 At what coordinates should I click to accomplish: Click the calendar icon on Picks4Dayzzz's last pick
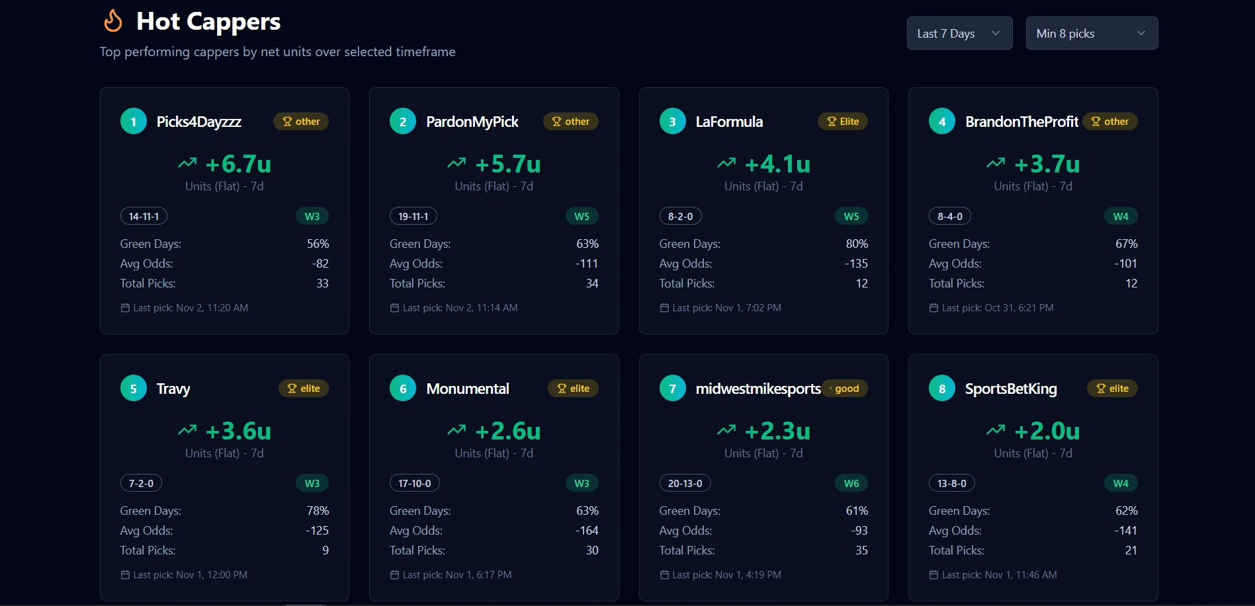click(x=125, y=308)
